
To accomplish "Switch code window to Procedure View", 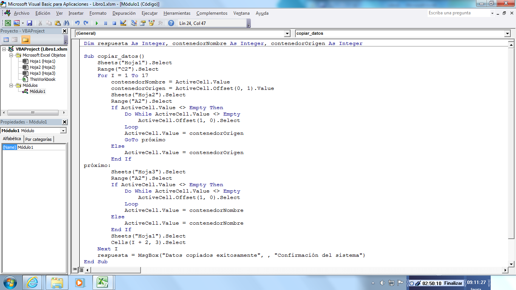I will pos(76,270).
